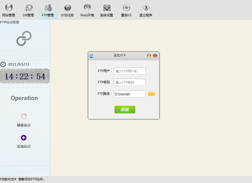Click the 添加FTP dialog monitor icon
Screen dimensions: 252x183
[91, 56]
